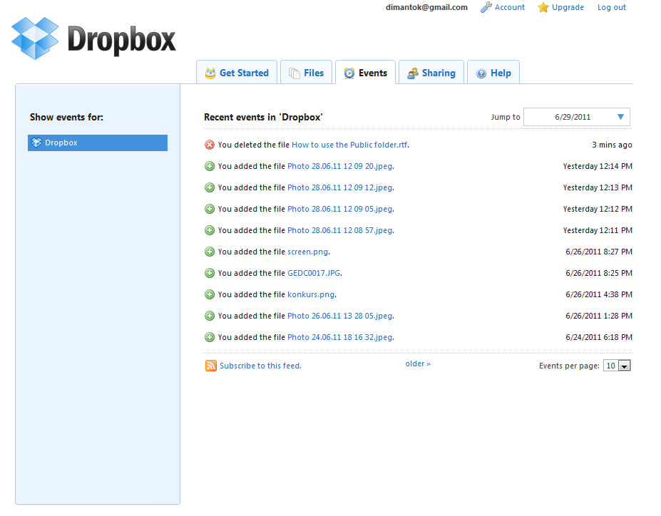Go to the Get Started tab
Screen dimensions: 661x516
click(x=236, y=73)
